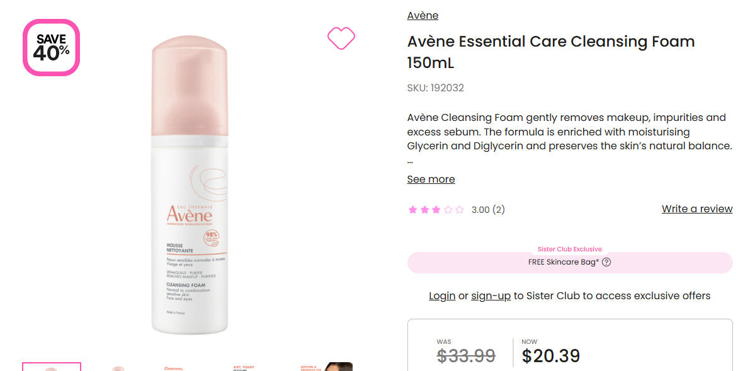Click the third filled rating star
Screen dimensions: 738x371
[436, 210]
